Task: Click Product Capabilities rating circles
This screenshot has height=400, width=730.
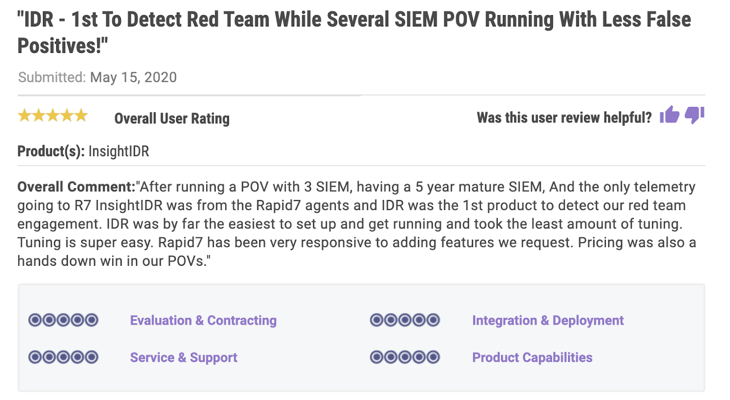Action: coord(405,357)
